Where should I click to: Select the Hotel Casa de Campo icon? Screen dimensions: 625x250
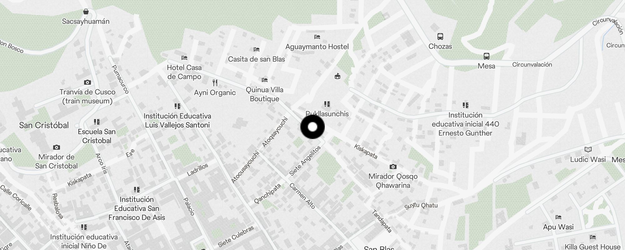click(x=184, y=58)
